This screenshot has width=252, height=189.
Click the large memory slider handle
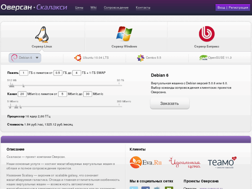point(12,85)
